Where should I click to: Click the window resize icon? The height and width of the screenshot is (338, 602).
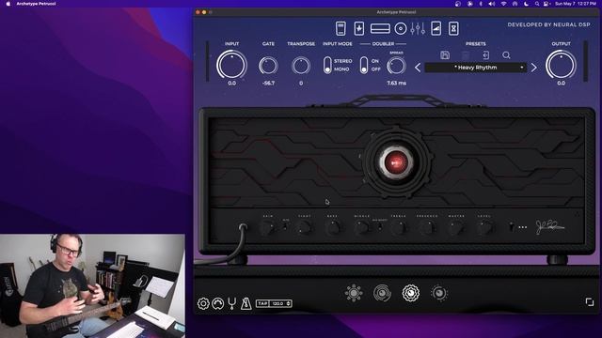(590, 302)
